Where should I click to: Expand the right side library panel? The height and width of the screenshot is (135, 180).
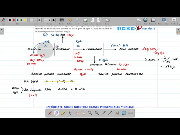point(178,31)
